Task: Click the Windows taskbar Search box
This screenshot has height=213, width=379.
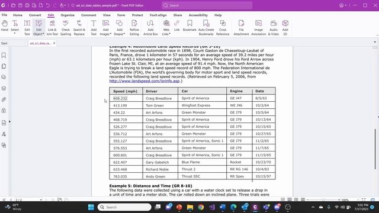Action: [124, 207]
